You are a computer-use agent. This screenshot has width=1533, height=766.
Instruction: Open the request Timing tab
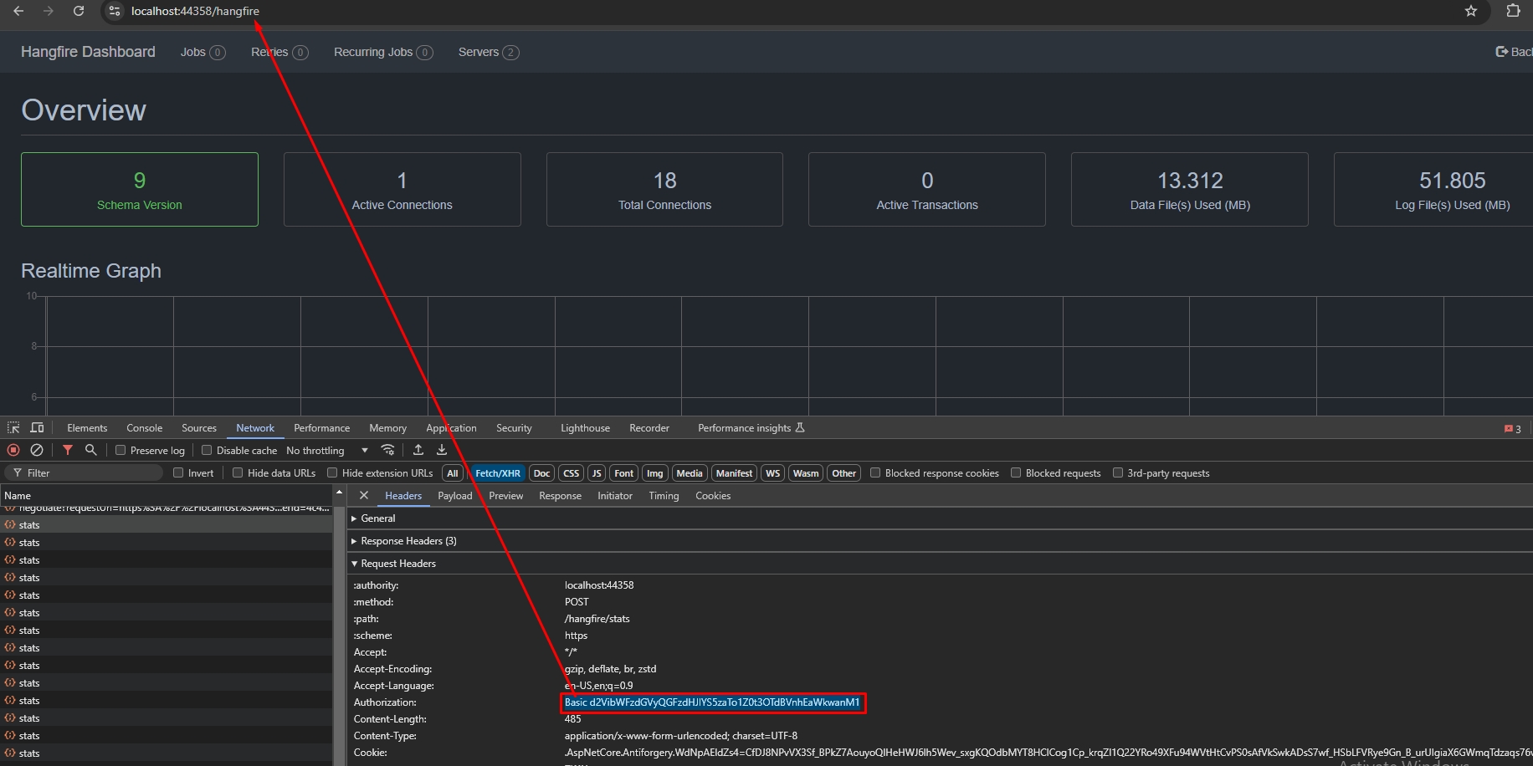(664, 496)
